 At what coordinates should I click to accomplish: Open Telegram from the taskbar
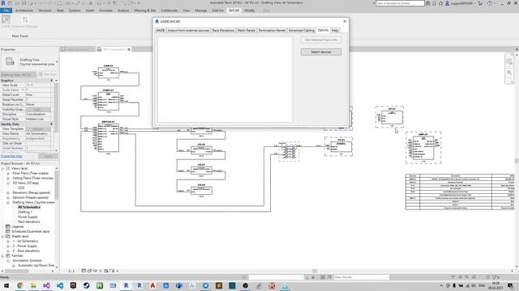pos(205,285)
